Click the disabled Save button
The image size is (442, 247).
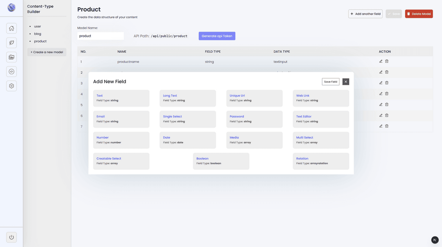coord(394,14)
